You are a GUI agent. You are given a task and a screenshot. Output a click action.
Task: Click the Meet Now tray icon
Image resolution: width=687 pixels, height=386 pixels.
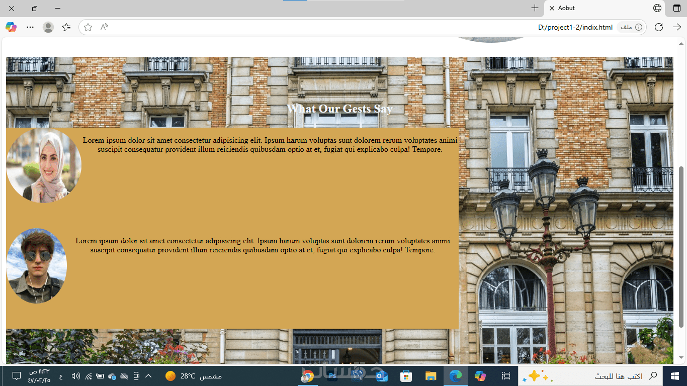136,376
